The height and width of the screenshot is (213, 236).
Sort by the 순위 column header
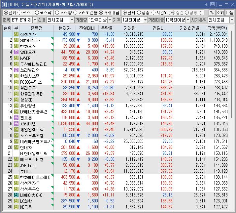pos(8,28)
